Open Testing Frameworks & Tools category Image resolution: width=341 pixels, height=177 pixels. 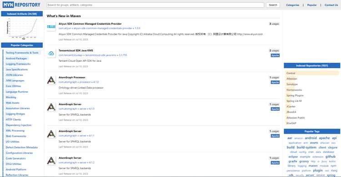pyautogui.click(x=22, y=53)
